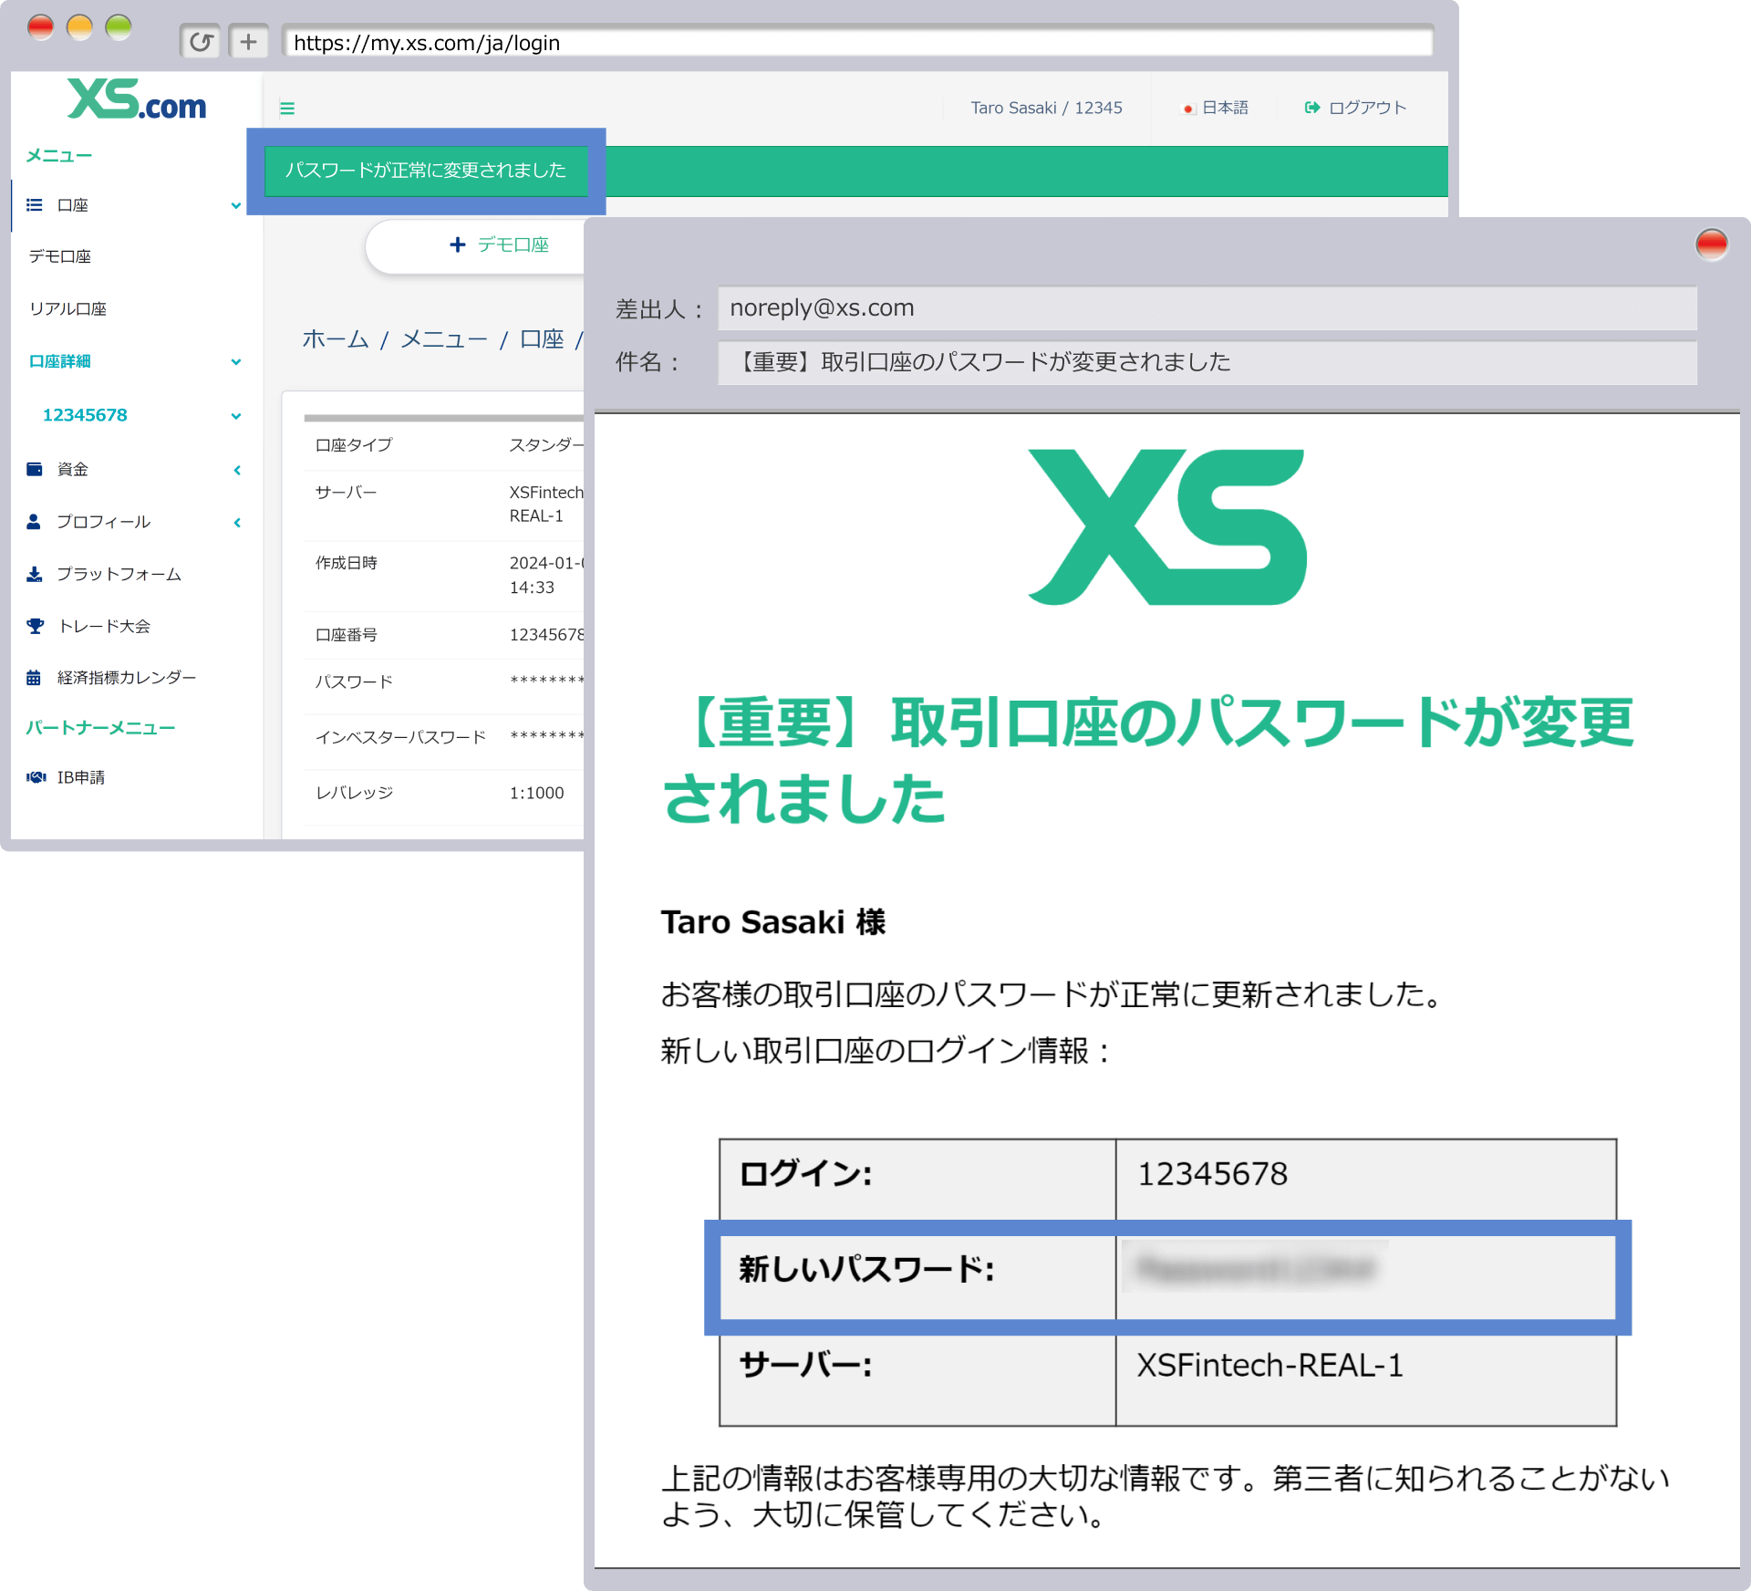The image size is (1751, 1591).
Task: Click the 作成日時 row label
Action: (347, 563)
